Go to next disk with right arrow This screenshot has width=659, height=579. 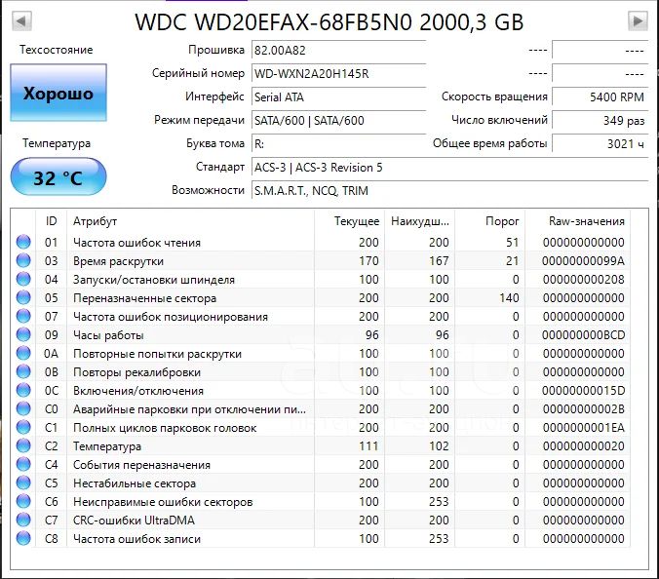pos(638,20)
